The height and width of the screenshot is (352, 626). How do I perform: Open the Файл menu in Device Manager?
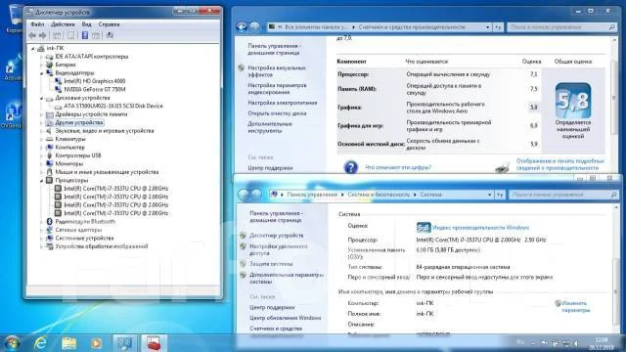pos(37,24)
